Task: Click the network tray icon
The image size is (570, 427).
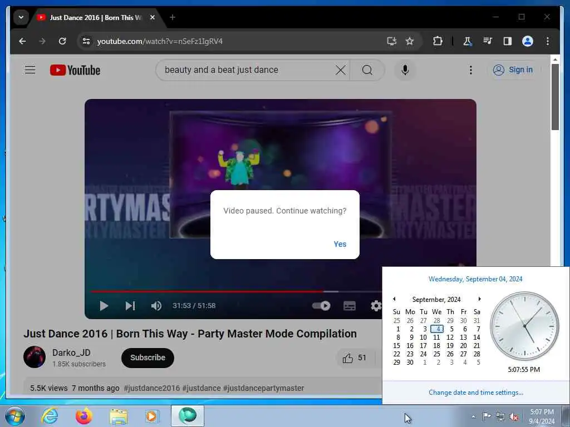Action: pyautogui.click(x=500, y=416)
